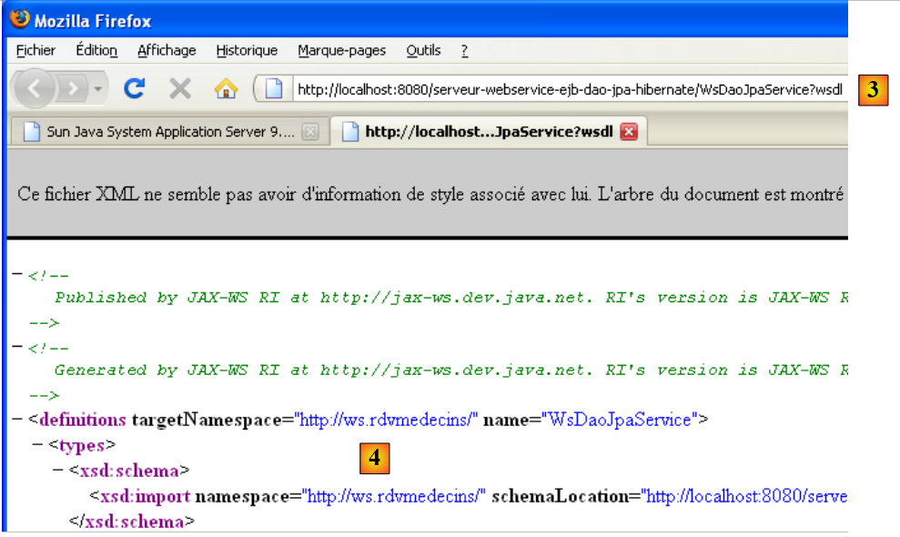Open the history dropdown next to Forward button

98,89
